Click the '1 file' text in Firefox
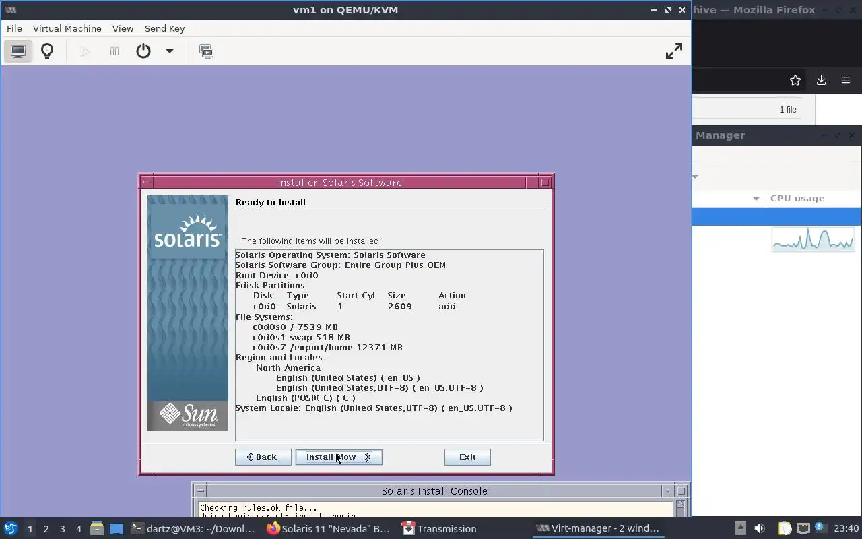Viewport: 862px width, 539px height. tap(788, 109)
